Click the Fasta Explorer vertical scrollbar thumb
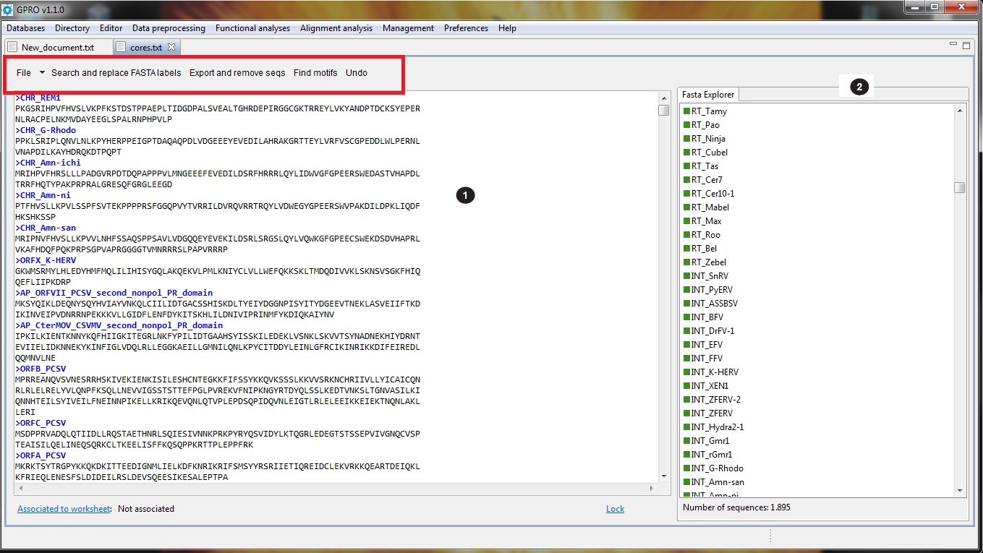Viewport: 983px width, 553px height. tap(959, 187)
